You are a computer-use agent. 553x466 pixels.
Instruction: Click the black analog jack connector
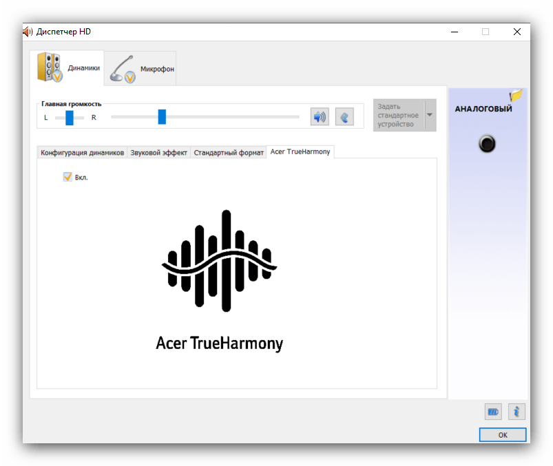(x=487, y=144)
